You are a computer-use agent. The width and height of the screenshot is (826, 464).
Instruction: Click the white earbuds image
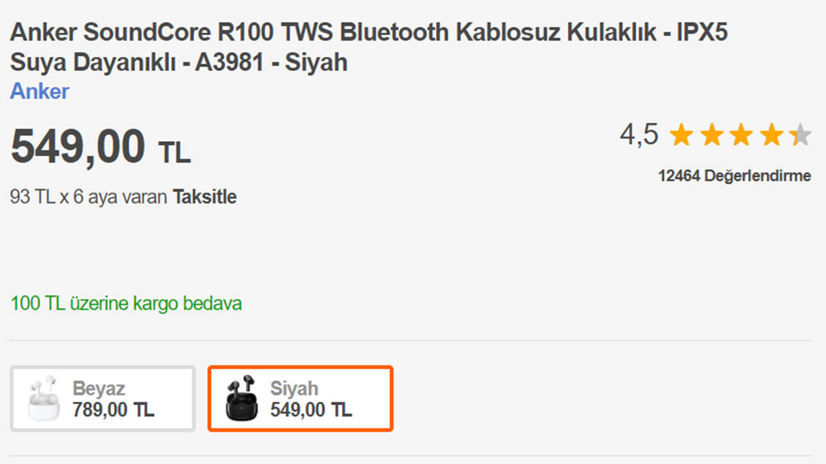tap(44, 398)
